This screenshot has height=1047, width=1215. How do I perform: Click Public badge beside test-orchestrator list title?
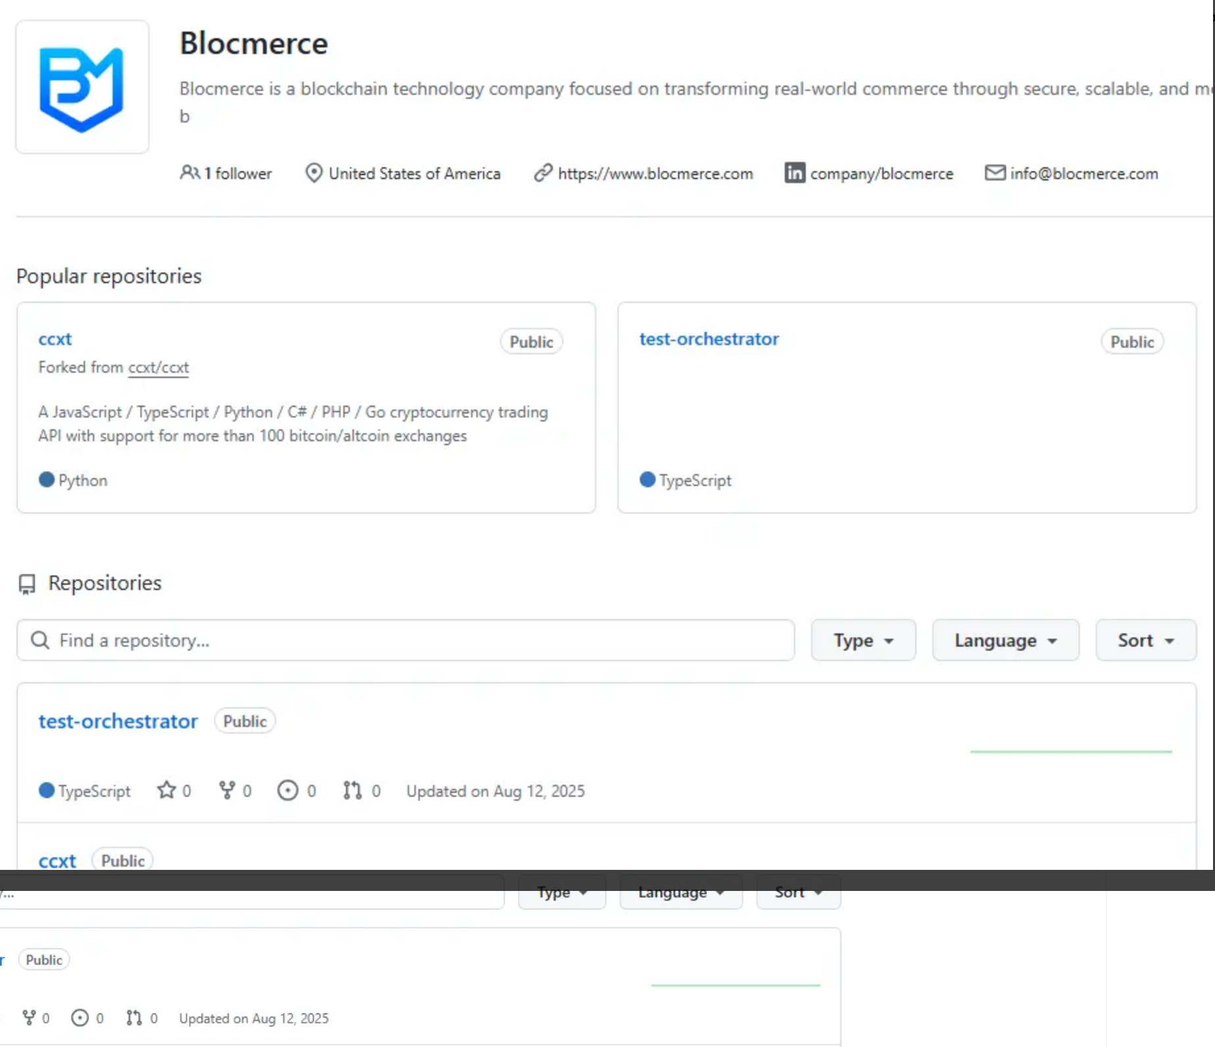tap(244, 721)
